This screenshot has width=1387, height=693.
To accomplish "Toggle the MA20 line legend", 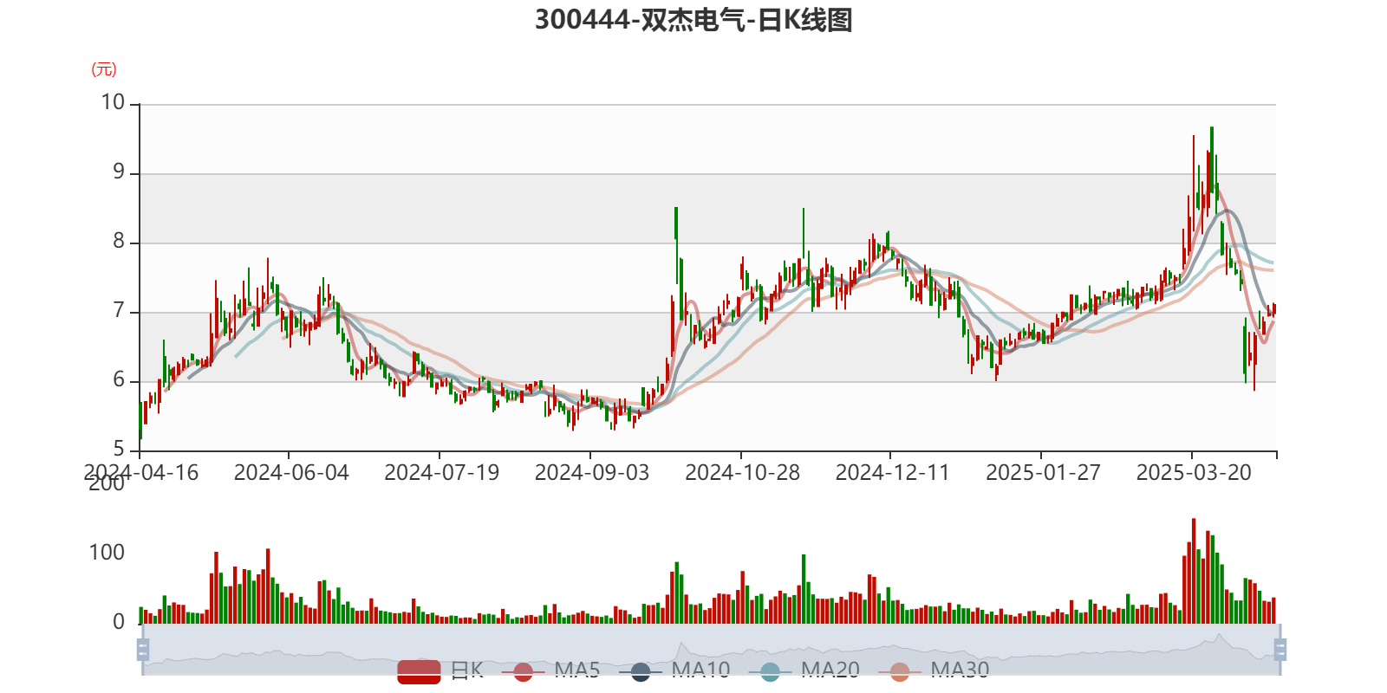I will 804,670.
